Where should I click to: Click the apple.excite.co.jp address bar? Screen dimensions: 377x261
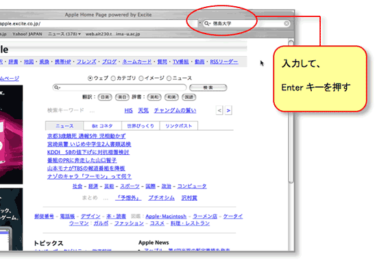pyautogui.click(x=99, y=23)
